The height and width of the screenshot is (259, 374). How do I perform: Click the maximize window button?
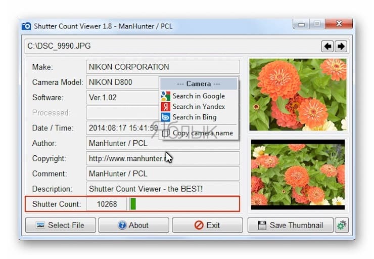click(x=317, y=24)
